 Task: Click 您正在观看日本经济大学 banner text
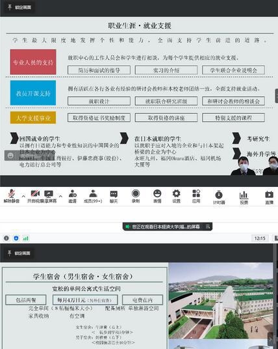[x=166, y=227]
